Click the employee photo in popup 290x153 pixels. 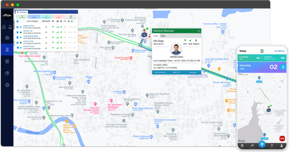point(176,49)
